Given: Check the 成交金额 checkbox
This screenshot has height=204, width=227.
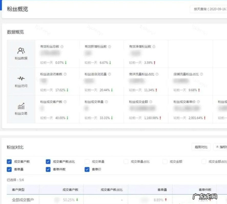Looking at the screenshot, I should point(164,162).
